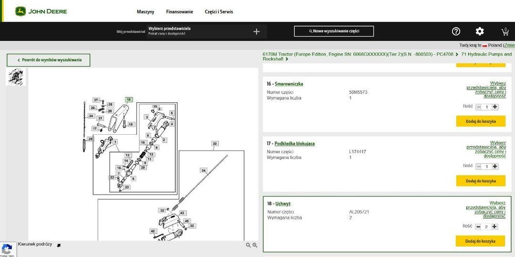This screenshot has height=257, width=515.
Task: Increase quantity for Podkładka blokująca
Action: point(495,167)
